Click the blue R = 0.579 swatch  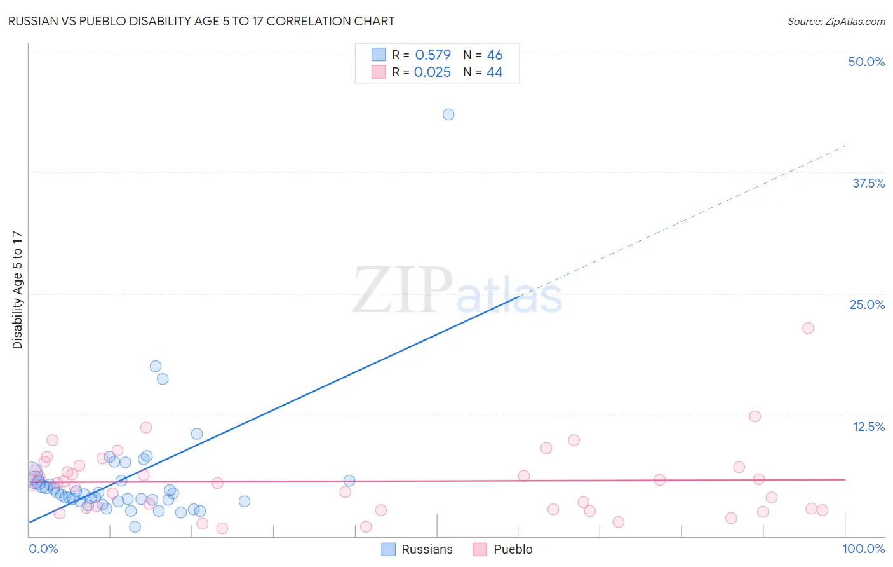[379, 55]
